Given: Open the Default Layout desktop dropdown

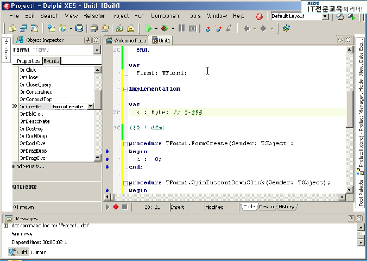Looking at the screenshot, I should pyautogui.click(x=325, y=16).
